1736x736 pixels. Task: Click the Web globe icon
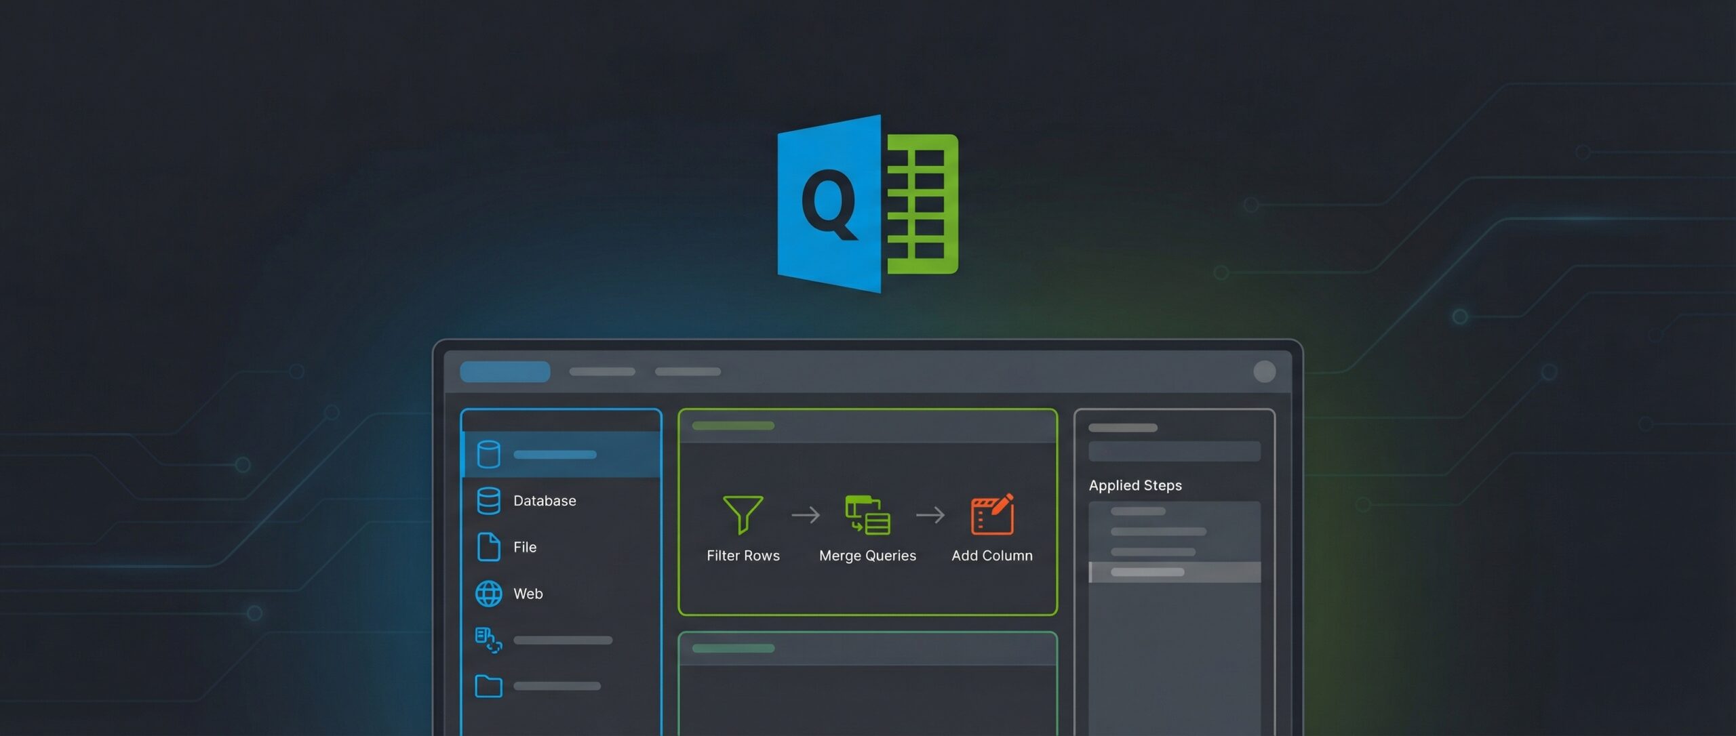(488, 594)
